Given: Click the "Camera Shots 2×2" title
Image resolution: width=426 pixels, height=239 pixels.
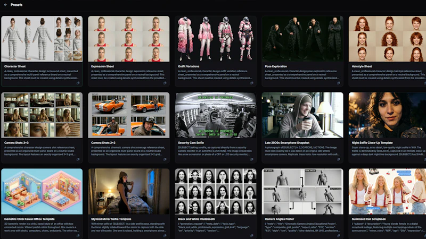Looking at the screenshot, I should 103,143.
